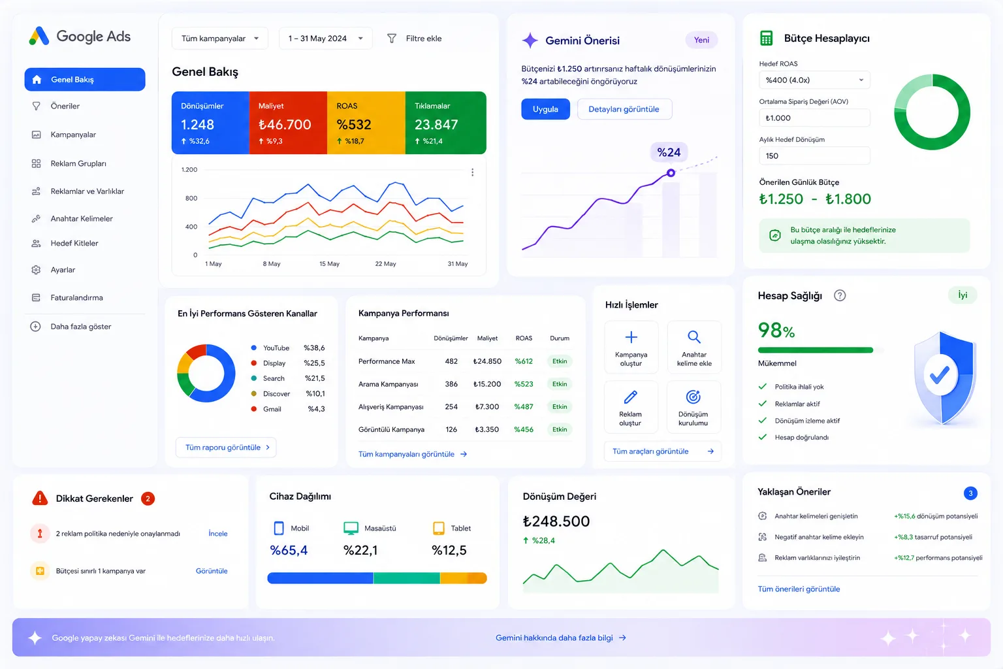Open the Tüm kampanyalar dropdown
Viewport: 1003px width, 669px height.
pyautogui.click(x=219, y=39)
